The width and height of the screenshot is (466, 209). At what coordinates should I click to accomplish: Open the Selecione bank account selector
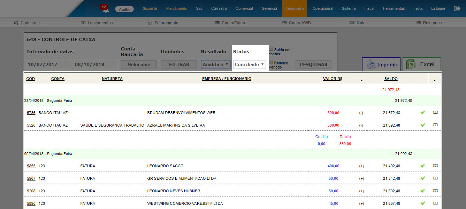coord(139,64)
